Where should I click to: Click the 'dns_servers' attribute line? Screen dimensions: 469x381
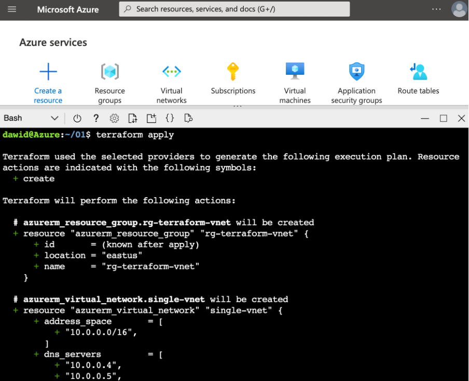click(99, 355)
